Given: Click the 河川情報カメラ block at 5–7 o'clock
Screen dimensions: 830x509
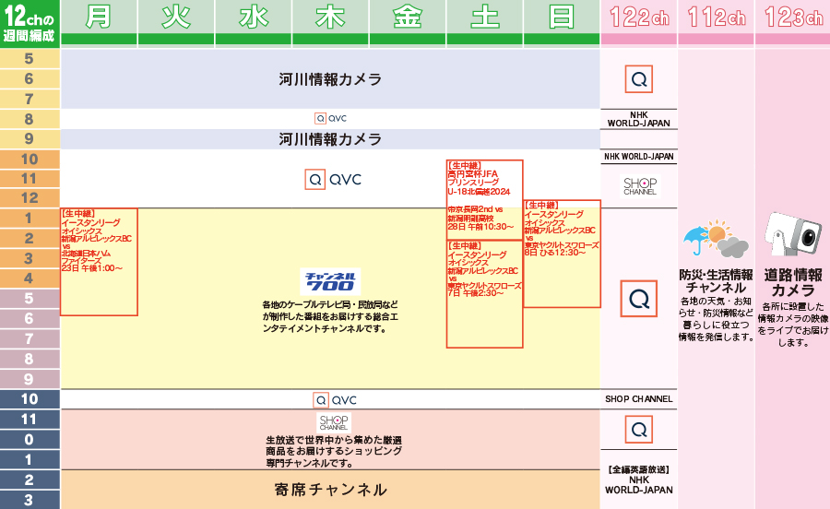Looking at the screenshot, I should pyautogui.click(x=330, y=78).
